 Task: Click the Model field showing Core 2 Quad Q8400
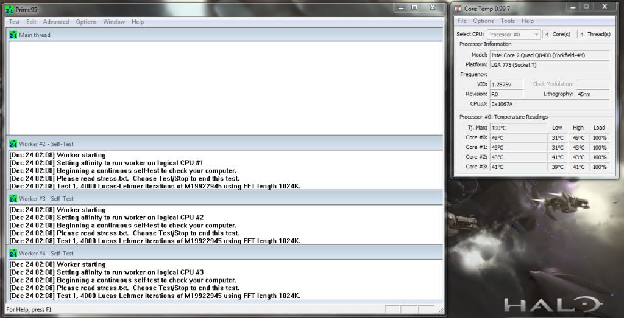pos(550,55)
